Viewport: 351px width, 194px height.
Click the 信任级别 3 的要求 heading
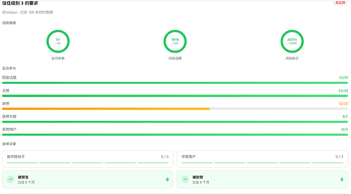pos(20,3)
